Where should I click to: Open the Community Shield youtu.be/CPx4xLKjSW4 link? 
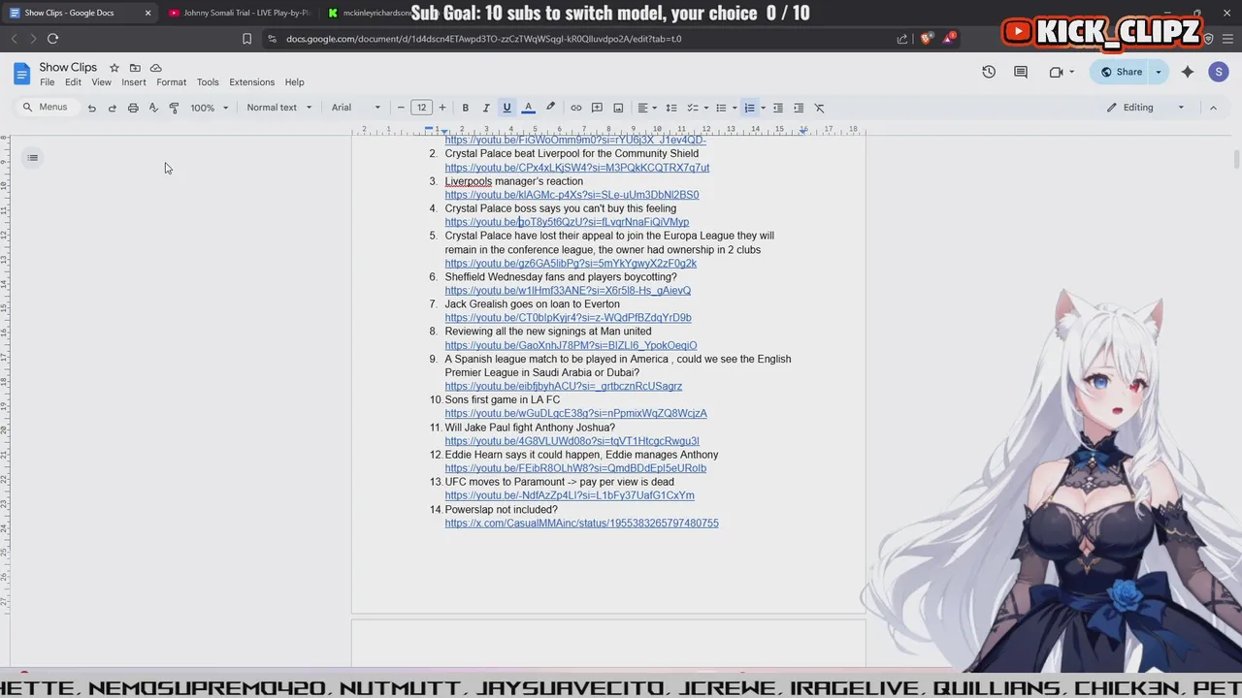[576, 168]
